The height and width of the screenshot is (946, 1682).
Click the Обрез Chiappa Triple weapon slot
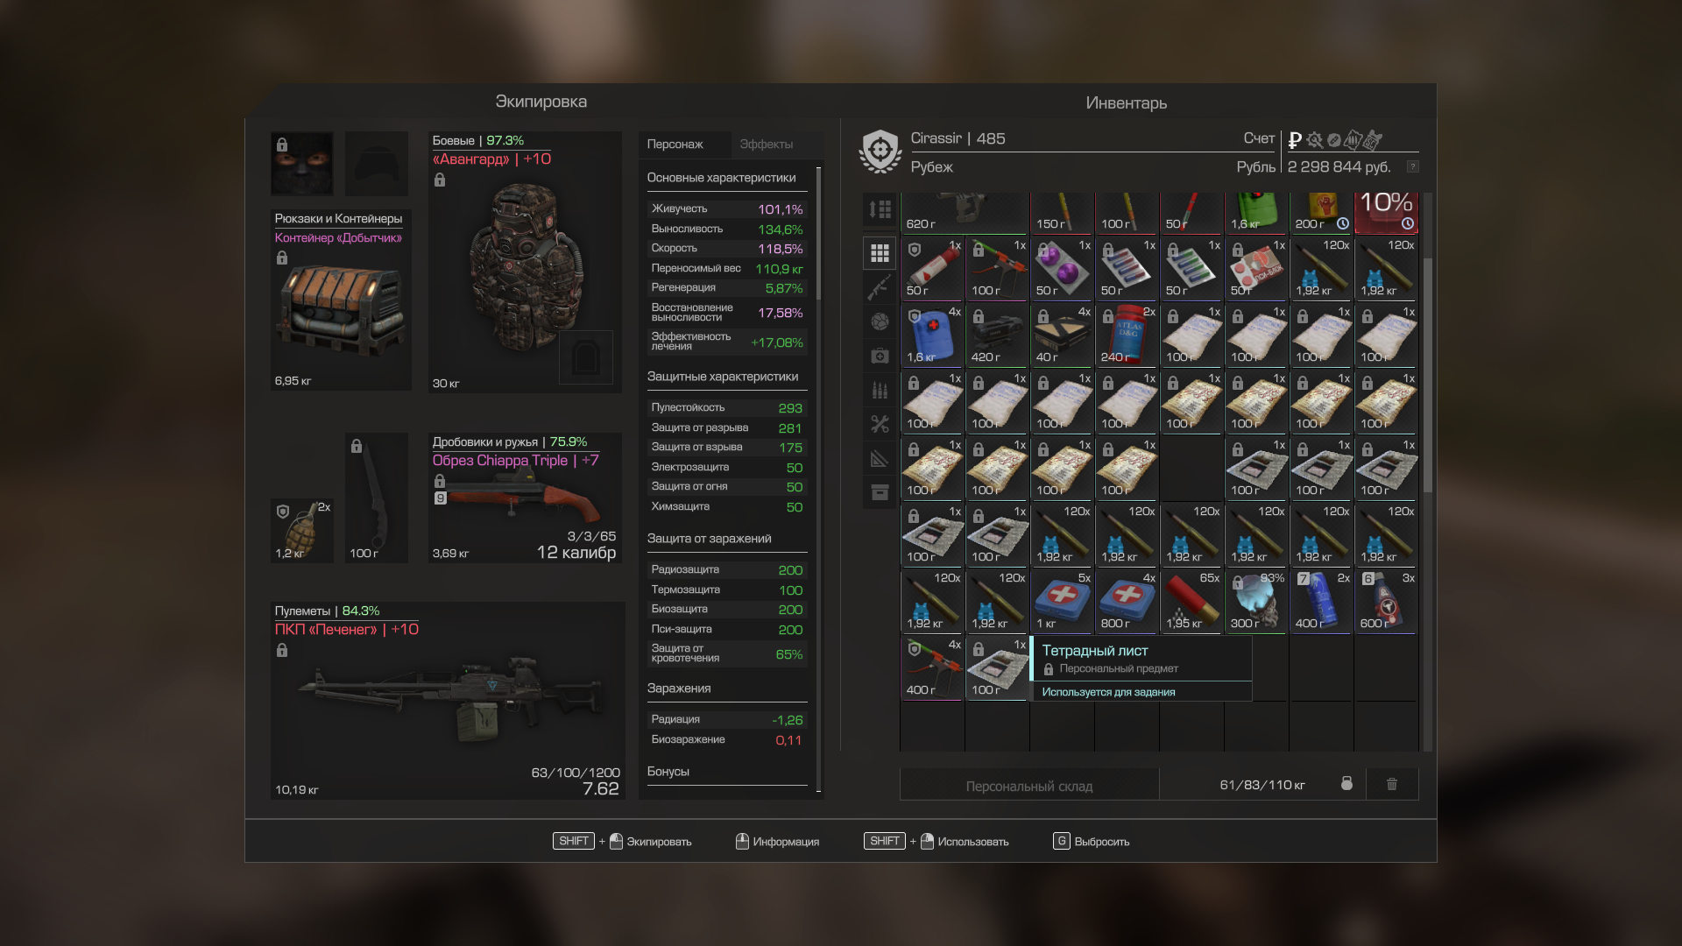click(x=525, y=498)
